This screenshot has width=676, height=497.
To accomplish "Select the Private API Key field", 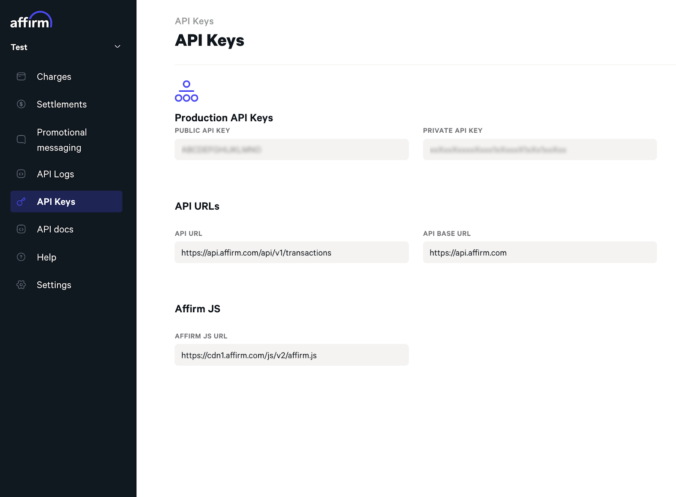I will 540,150.
